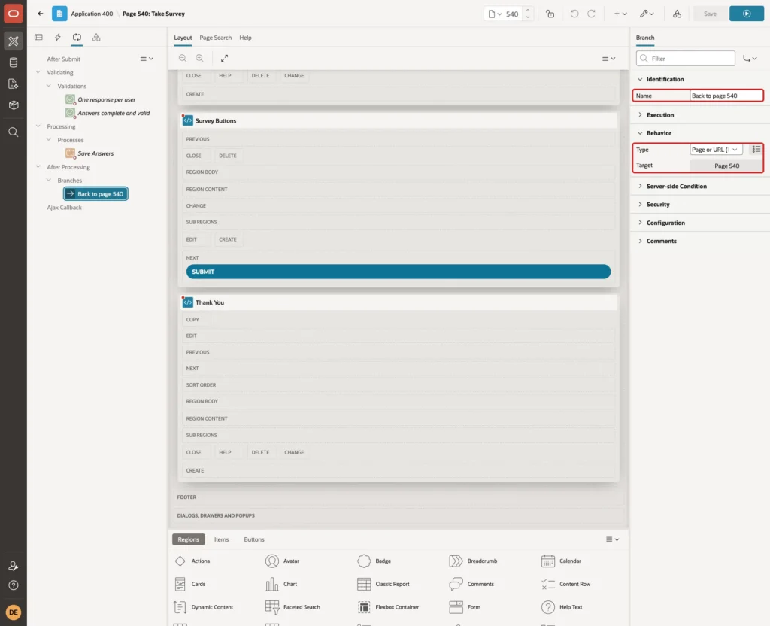Screen dimensions: 770x626
Task: Open the layout pane hamburger menu
Action: click(608, 58)
